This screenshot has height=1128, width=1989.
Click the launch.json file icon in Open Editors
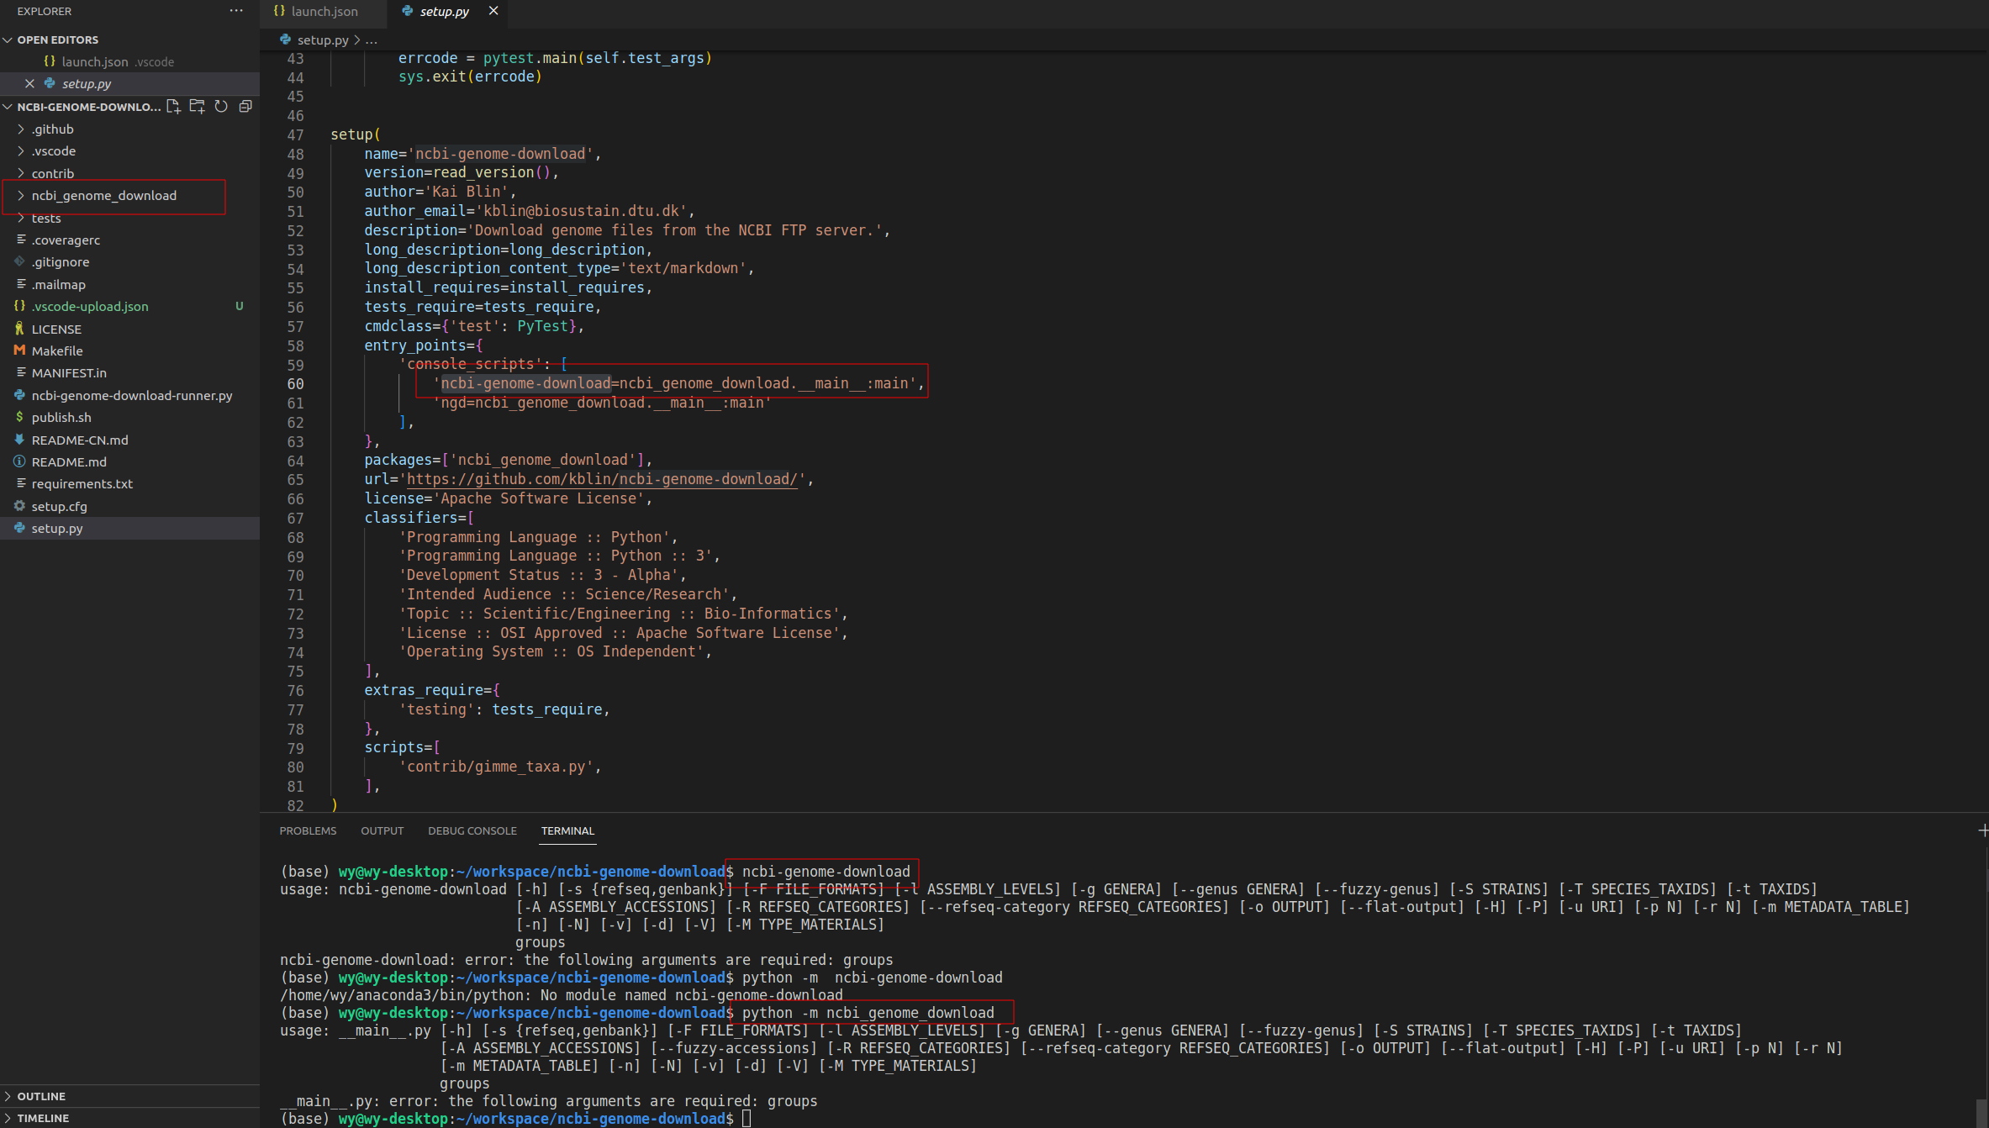click(50, 61)
